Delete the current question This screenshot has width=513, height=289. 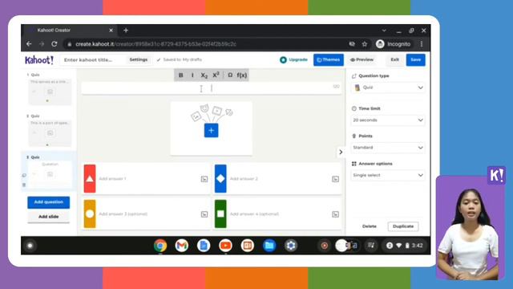370,226
